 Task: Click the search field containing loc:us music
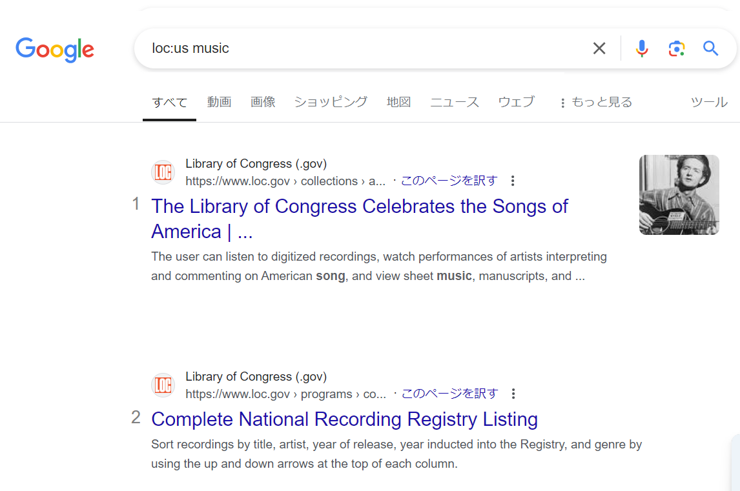(364, 48)
